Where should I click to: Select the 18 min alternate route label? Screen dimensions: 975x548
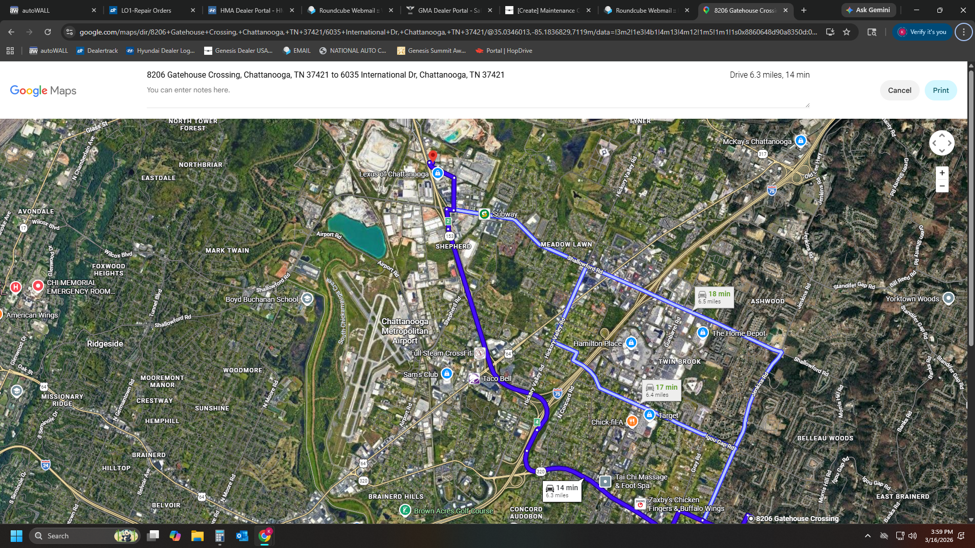[x=714, y=297]
